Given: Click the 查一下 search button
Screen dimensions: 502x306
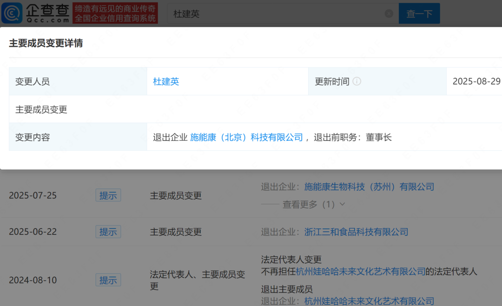Looking at the screenshot, I should pos(419,13).
